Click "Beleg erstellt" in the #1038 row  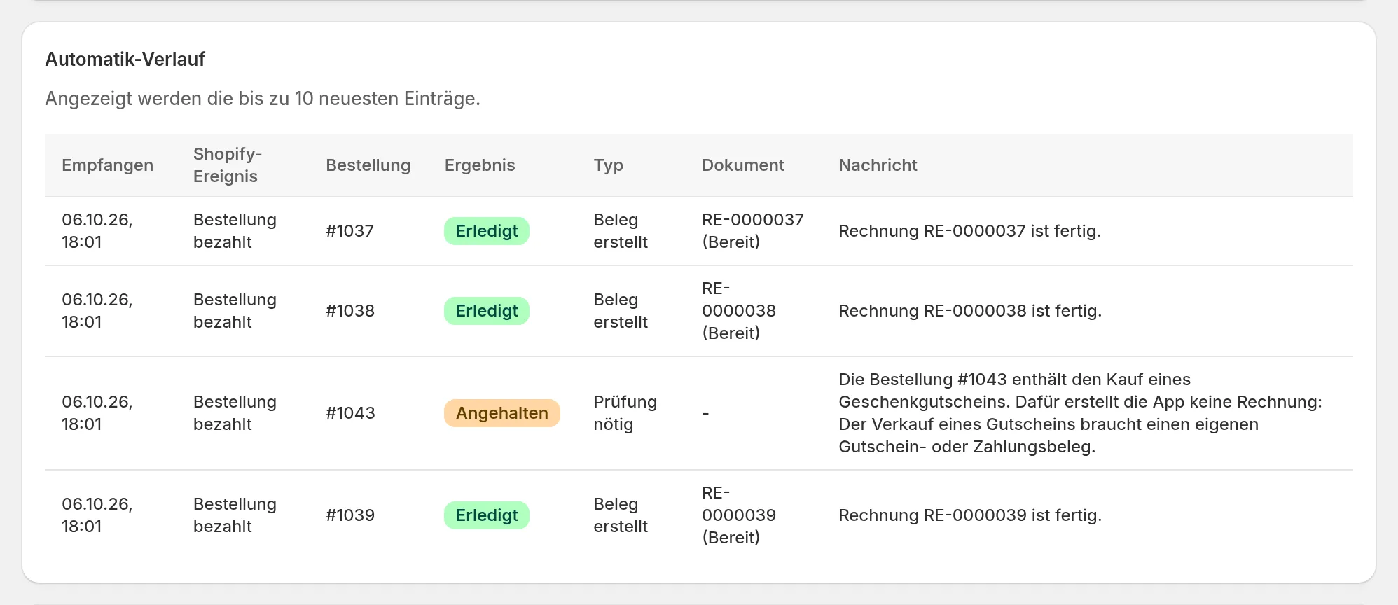click(621, 311)
